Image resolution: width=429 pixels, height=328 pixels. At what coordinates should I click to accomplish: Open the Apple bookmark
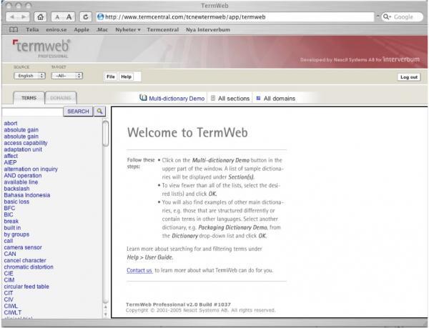pyautogui.click(x=82, y=29)
